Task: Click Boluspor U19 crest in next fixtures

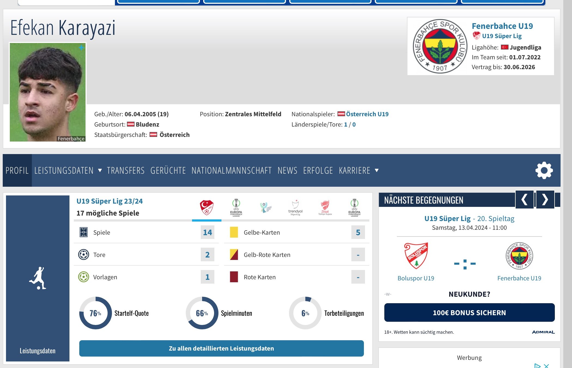Action: click(x=416, y=256)
